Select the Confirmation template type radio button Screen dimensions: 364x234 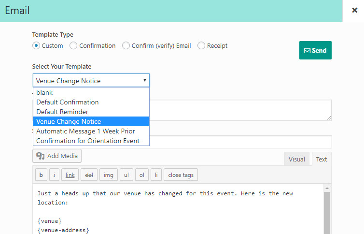73,45
